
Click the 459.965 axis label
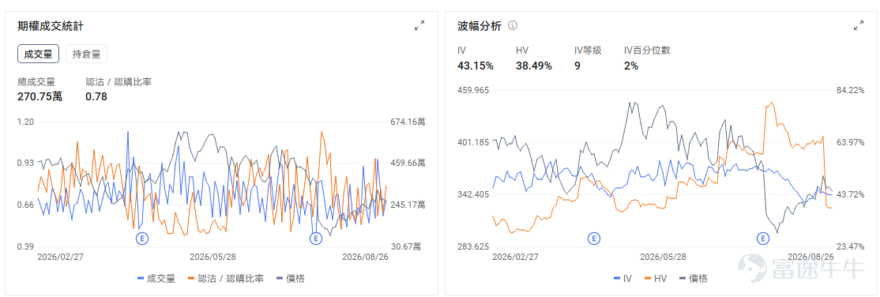pyautogui.click(x=474, y=90)
